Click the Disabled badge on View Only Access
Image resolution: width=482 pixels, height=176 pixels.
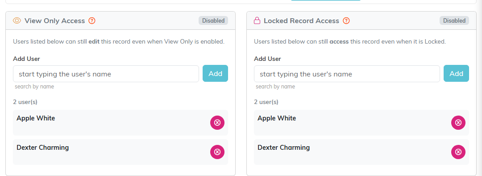213,20
